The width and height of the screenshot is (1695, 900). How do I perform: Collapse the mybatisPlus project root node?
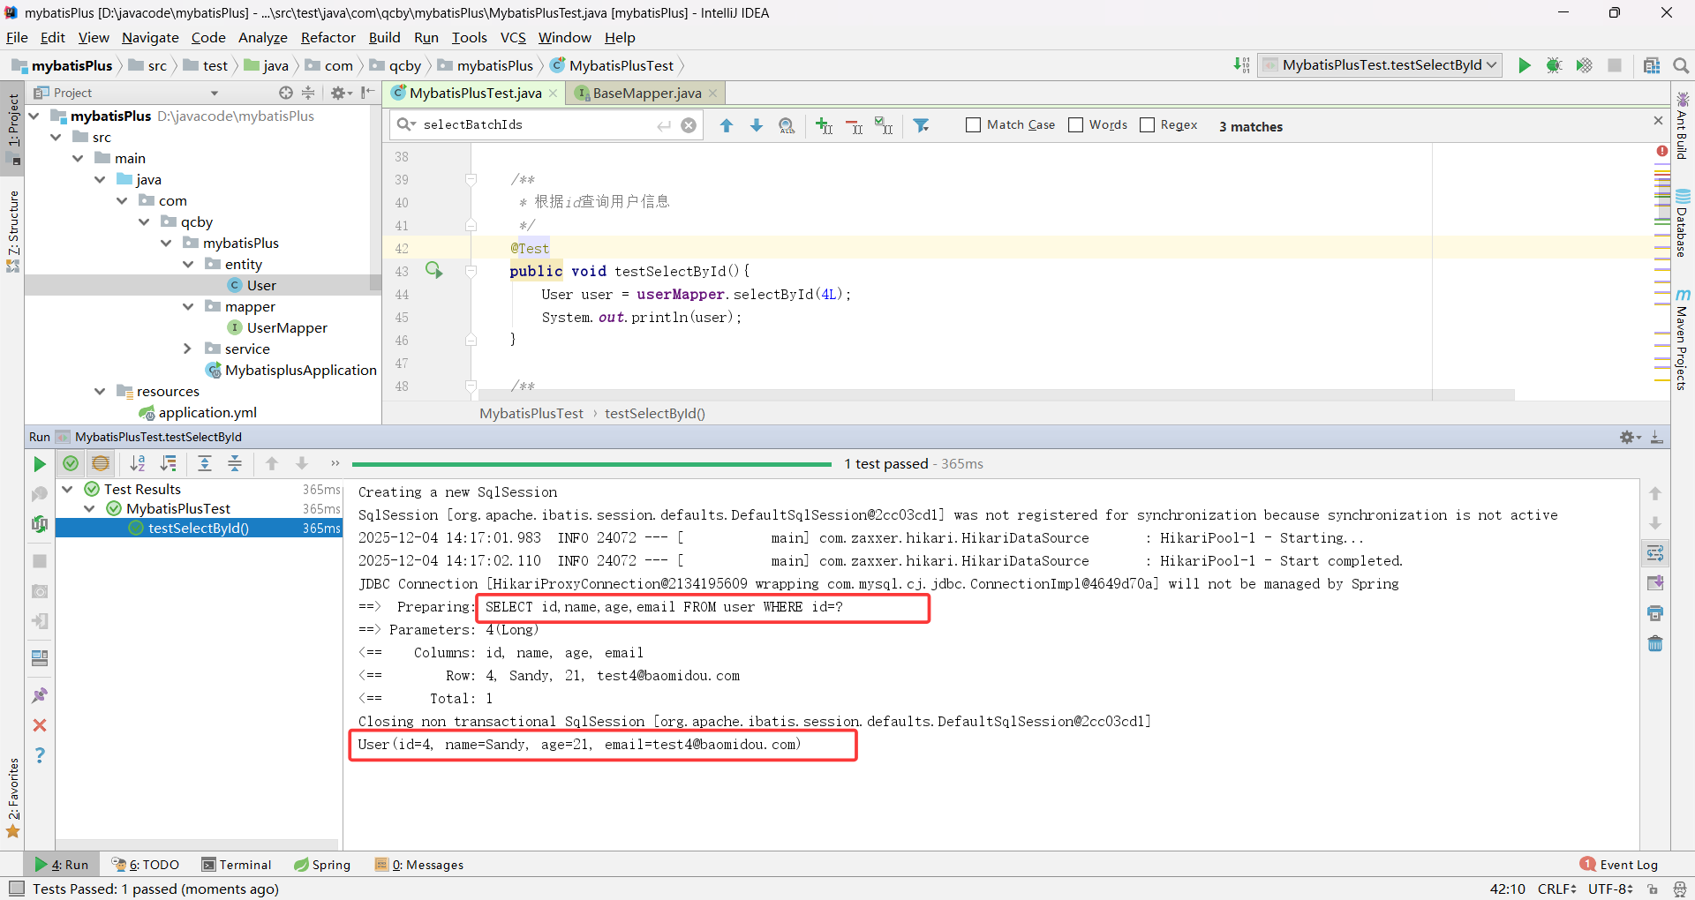click(34, 116)
